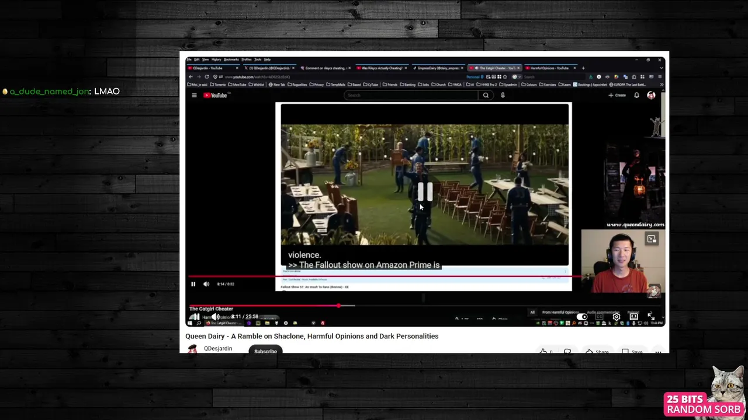Click the Create button on YouTube

[617, 95]
